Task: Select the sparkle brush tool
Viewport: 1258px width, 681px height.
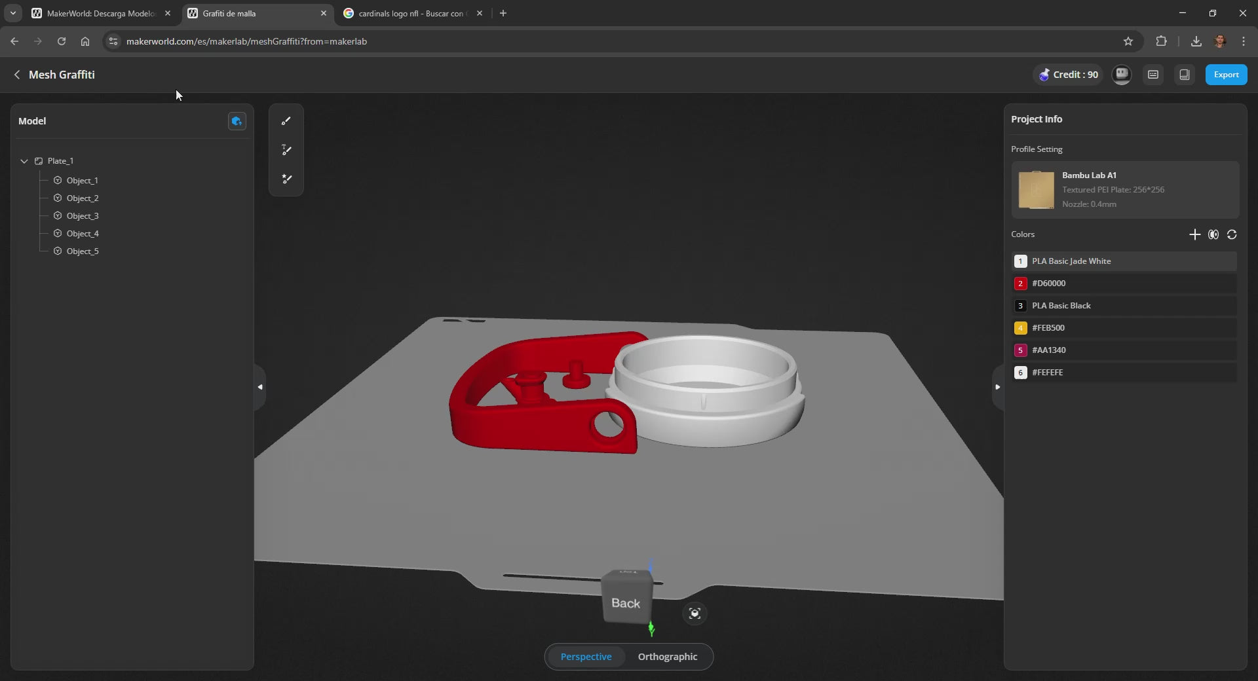Action: tap(286, 179)
